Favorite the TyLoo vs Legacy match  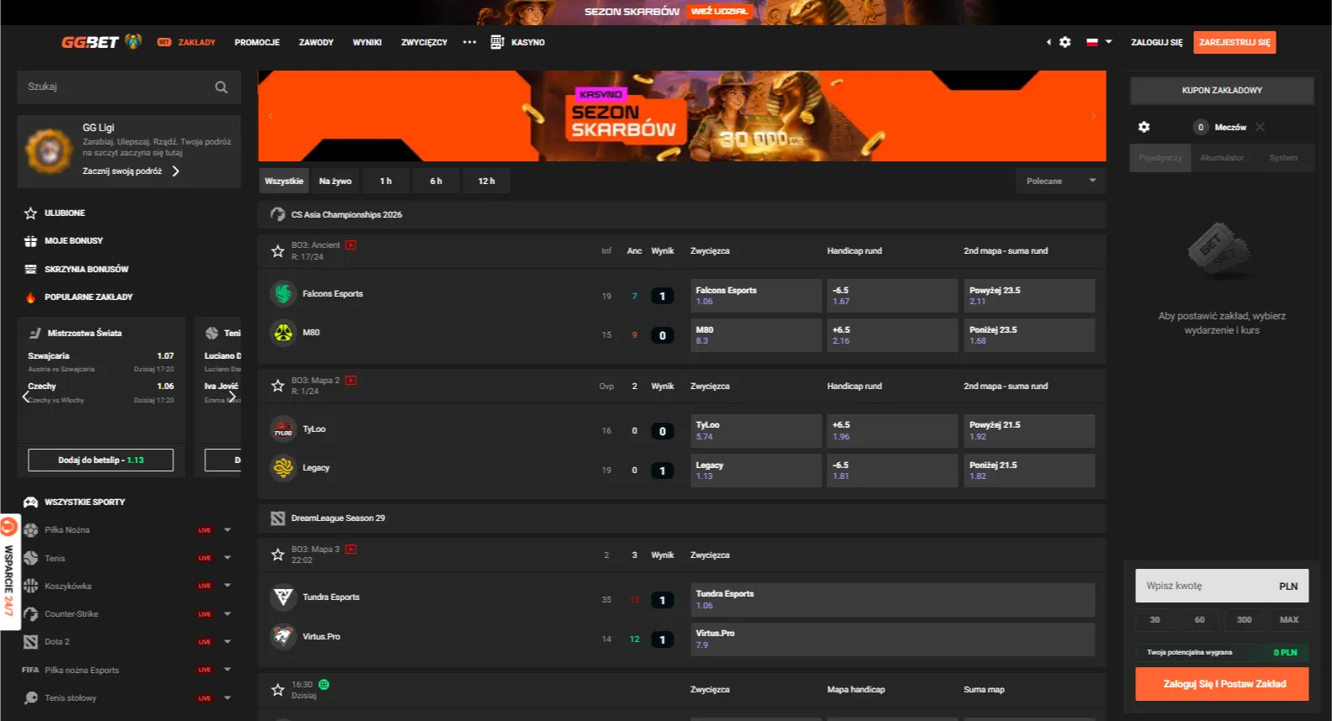click(277, 386)
